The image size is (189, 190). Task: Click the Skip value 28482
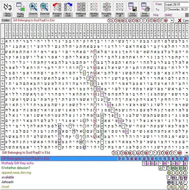click(168, 15)
